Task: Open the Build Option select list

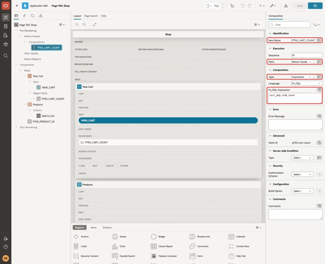Action: [302, 191]
